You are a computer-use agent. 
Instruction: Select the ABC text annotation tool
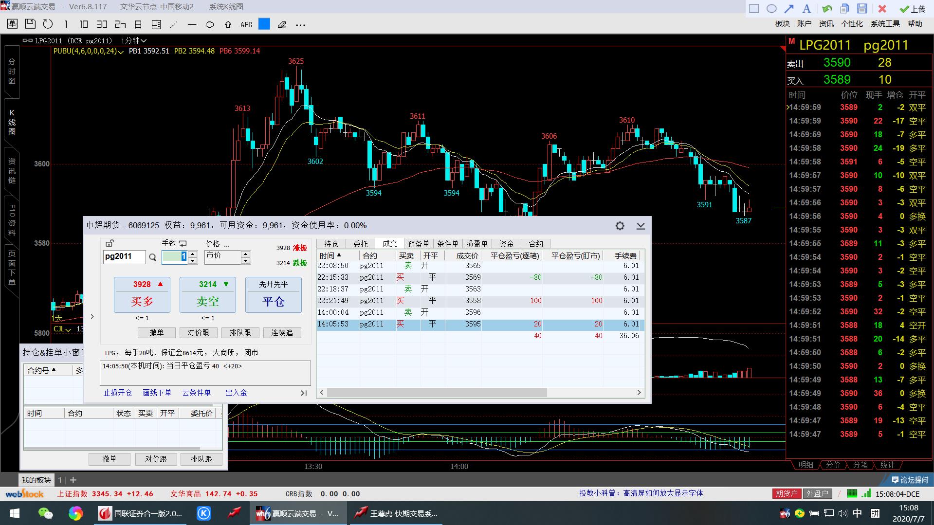[x=246, y=24]
